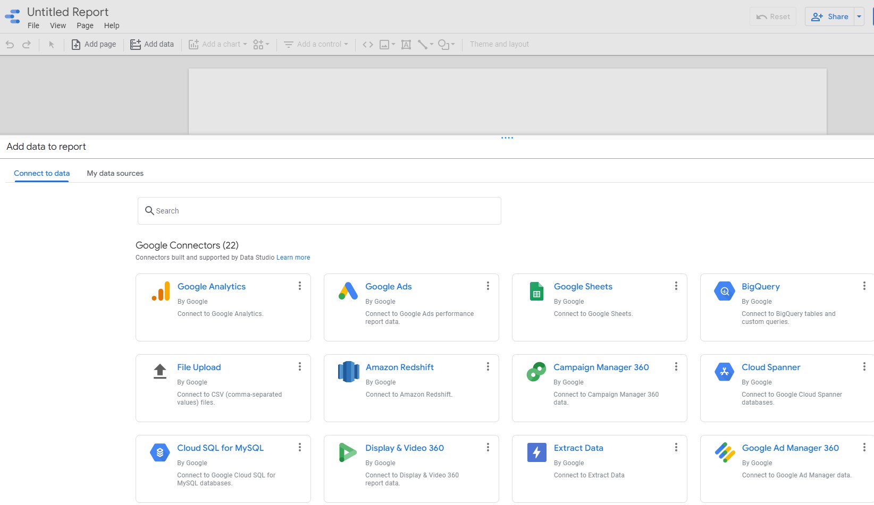The width and height of the screenshot is (874, 505).
Task: Open the image insert dropdown
Action: pos(387,45)
